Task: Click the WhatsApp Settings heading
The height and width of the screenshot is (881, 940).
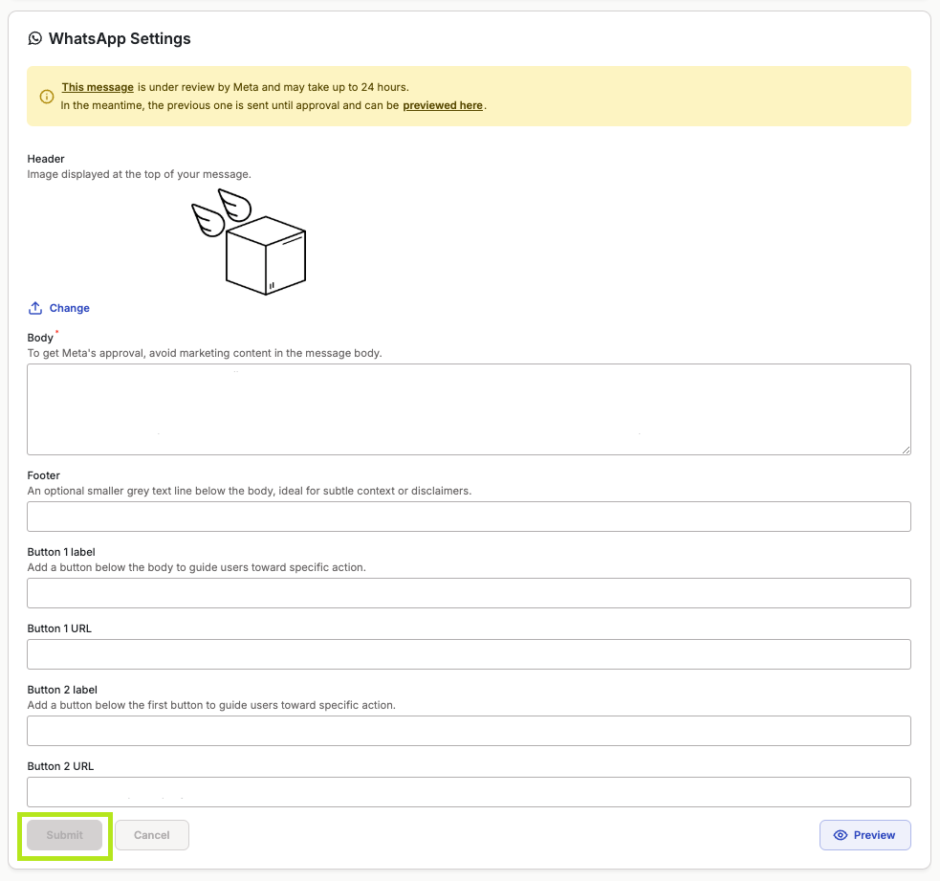Action: [x=120, y=38]
